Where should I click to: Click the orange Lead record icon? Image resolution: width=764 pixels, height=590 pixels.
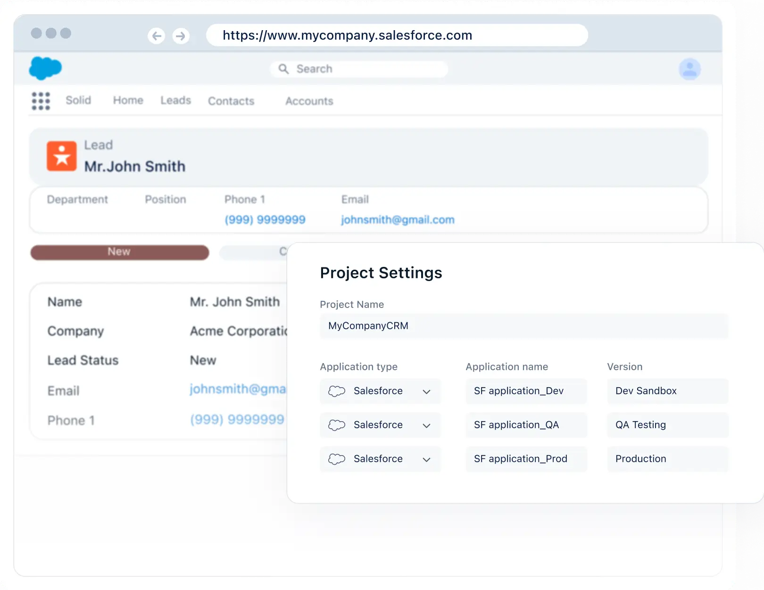(61, 156)
